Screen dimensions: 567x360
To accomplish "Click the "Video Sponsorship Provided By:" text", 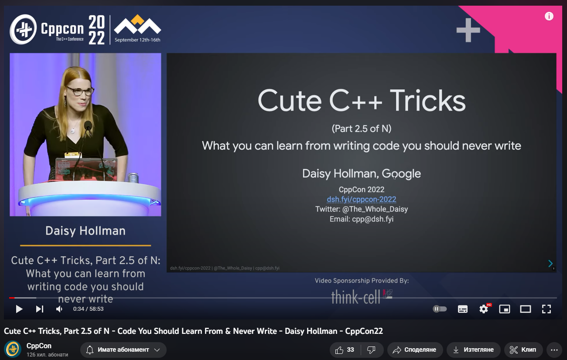I will 362,281.
